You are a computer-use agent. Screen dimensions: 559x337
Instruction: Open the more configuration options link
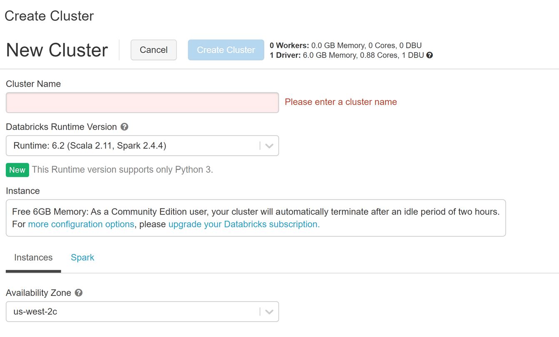click(x=81, y=224)
